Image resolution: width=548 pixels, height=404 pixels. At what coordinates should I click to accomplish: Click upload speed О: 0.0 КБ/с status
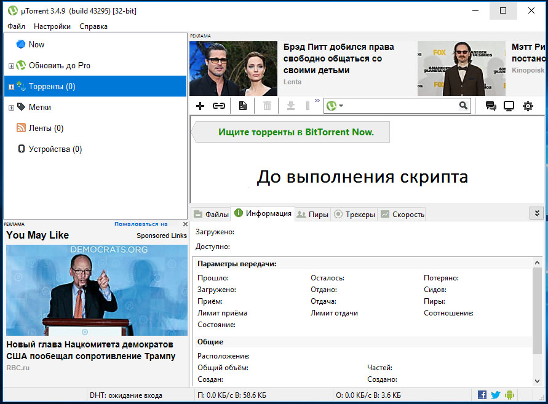pyautogui.click(x=368, y=395)
